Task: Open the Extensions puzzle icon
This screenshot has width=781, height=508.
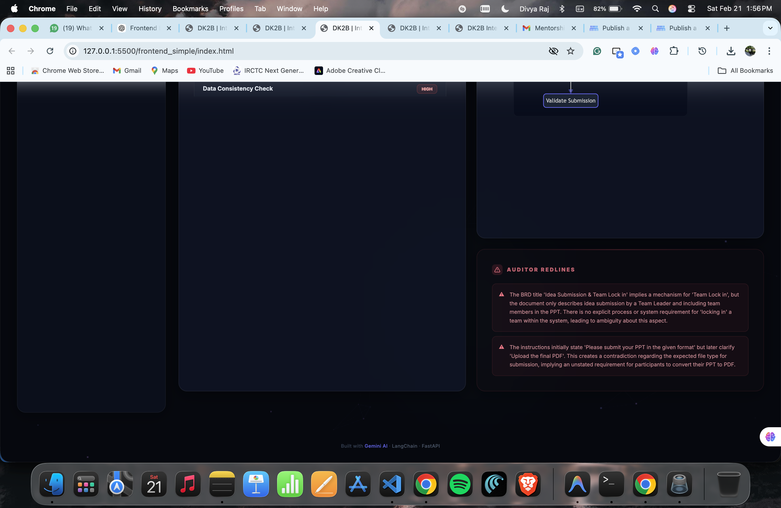Action: 674,51
